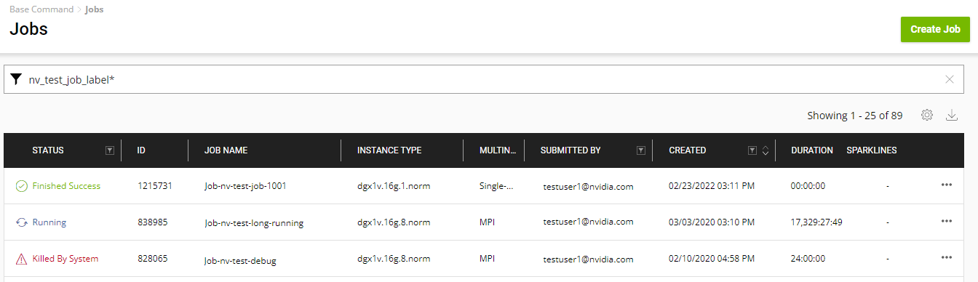Click the STATUS column header
978x282 pixels.
click(48, 150)
